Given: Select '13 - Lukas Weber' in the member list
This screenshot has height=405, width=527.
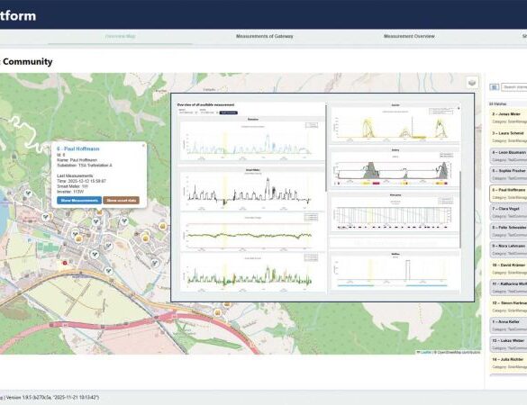Looking at the screenshot, I should (508, 344).
